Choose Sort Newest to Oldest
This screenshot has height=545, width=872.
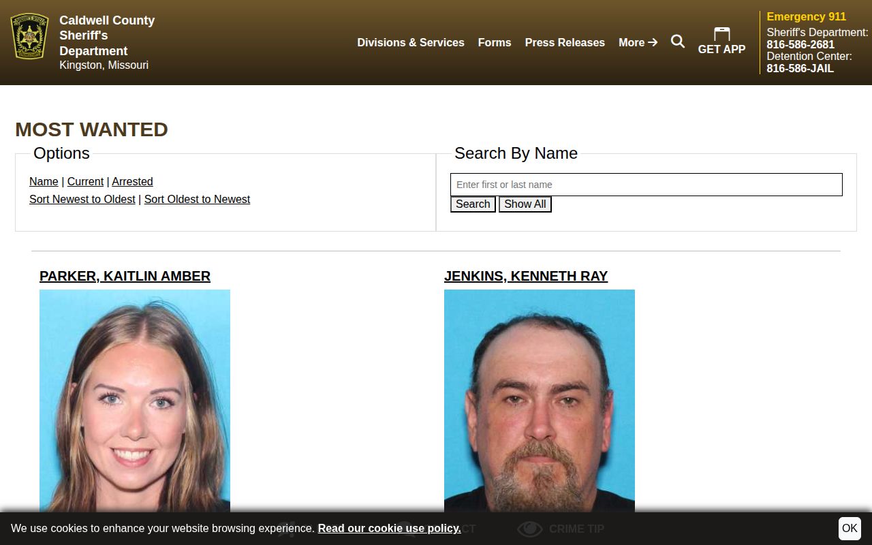(x=82, y=199)
